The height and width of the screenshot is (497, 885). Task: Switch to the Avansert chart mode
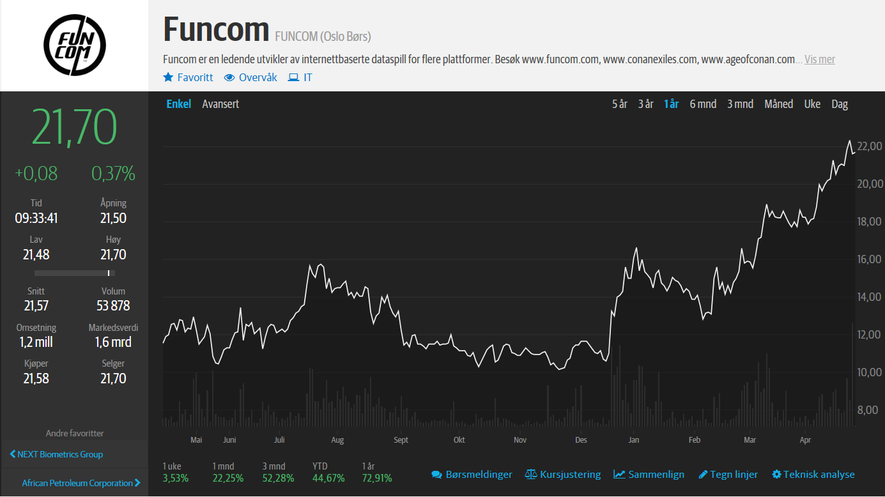[x=220, y=103]
